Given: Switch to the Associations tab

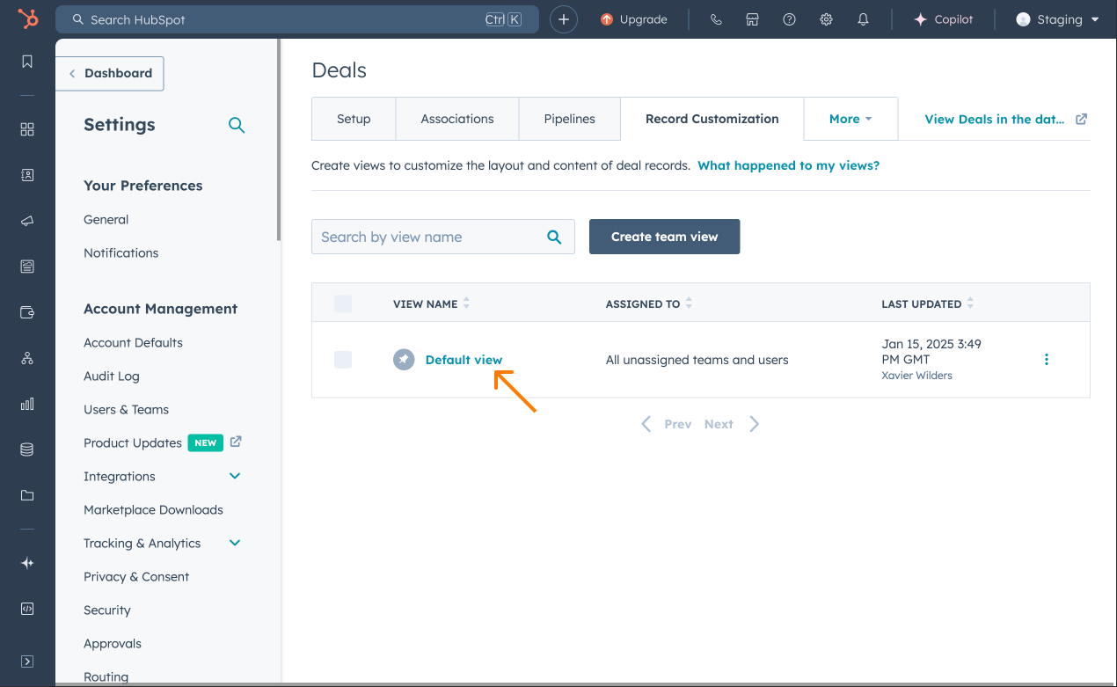Looking at the screenshot, I should (x=457, y=119).
